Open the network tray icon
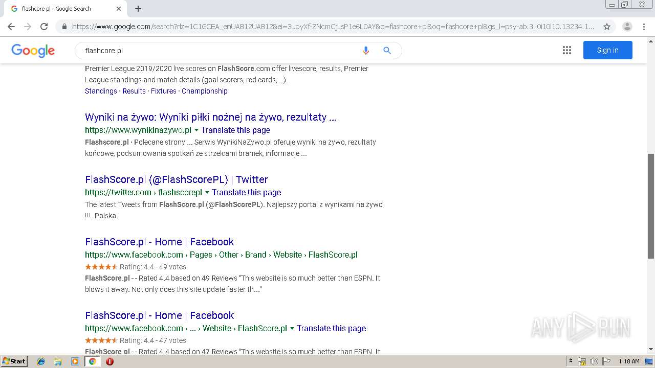This screenshot has width=655, height=368. (582, 361)
